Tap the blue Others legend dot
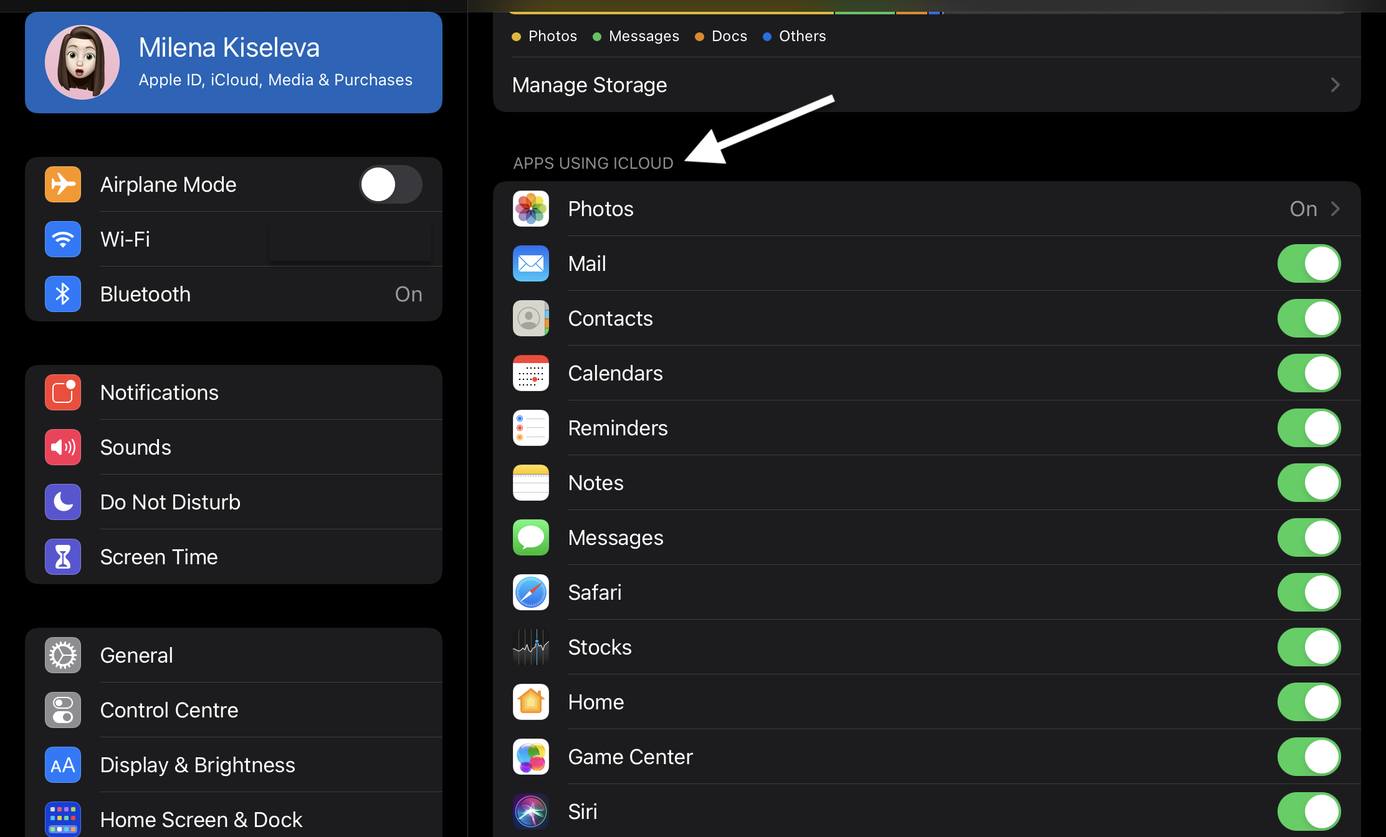Image resolution: width=1386 pixels, height=837 pixels. [x=767, y=36]
